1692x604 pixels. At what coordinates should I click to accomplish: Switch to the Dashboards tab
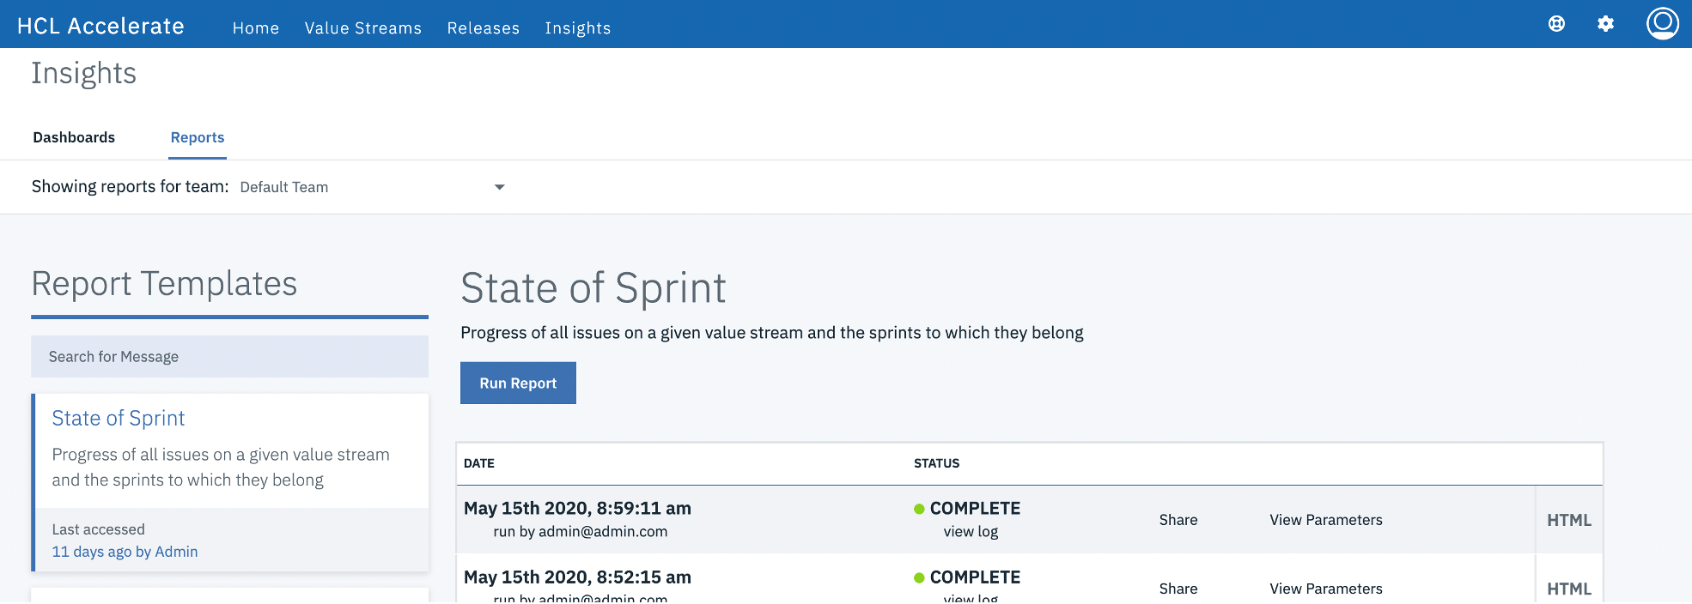[x=74, y=137]
